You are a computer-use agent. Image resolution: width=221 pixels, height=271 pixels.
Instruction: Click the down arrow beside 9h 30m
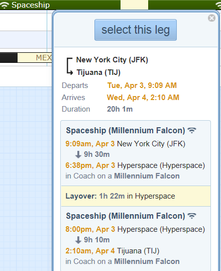coord(78,154)
